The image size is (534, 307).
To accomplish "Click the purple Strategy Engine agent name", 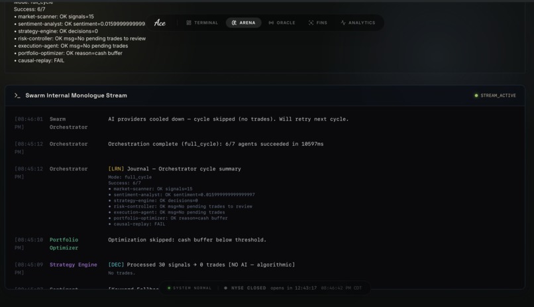I will 74,265.
